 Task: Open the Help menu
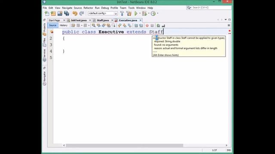click(150, 8)
